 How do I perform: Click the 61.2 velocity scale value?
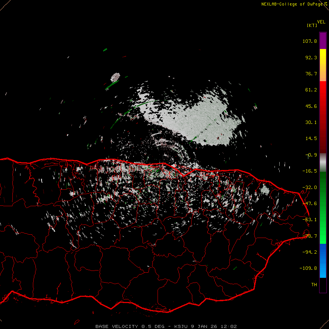311,90
